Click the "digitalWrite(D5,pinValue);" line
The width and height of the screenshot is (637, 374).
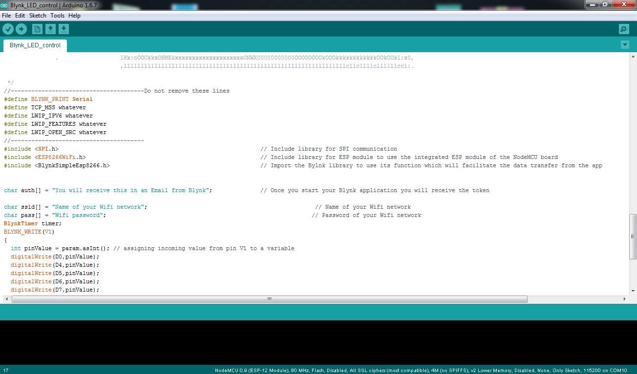55,273
